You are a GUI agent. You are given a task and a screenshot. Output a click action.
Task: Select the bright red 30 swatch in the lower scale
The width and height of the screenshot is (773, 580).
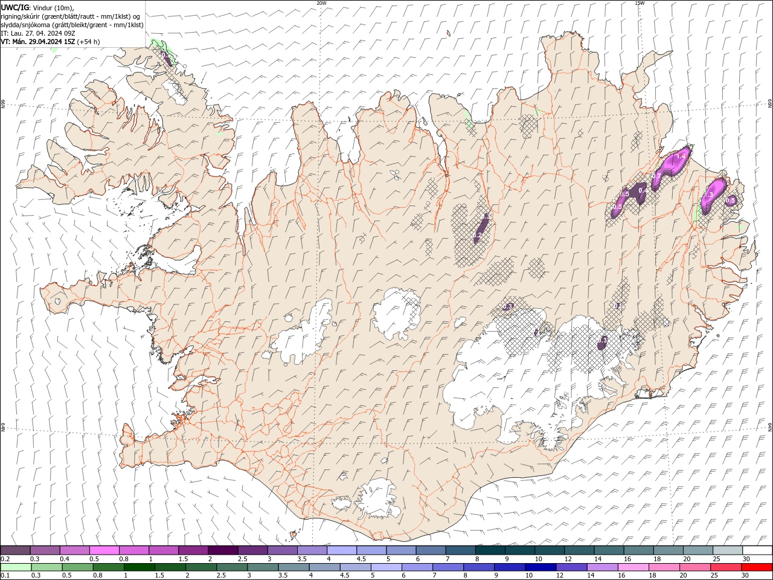point(756,567)
